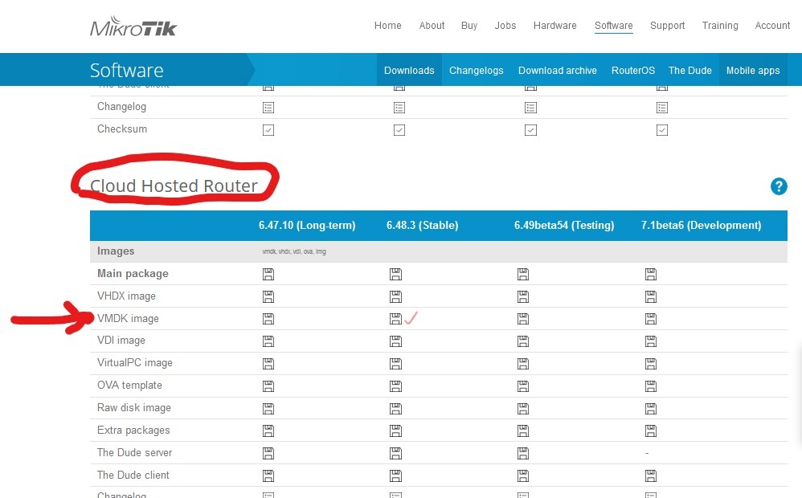Screen dimensions: 802x498
Task: Open the Download archive tab
Action: (x=558, y=71)
